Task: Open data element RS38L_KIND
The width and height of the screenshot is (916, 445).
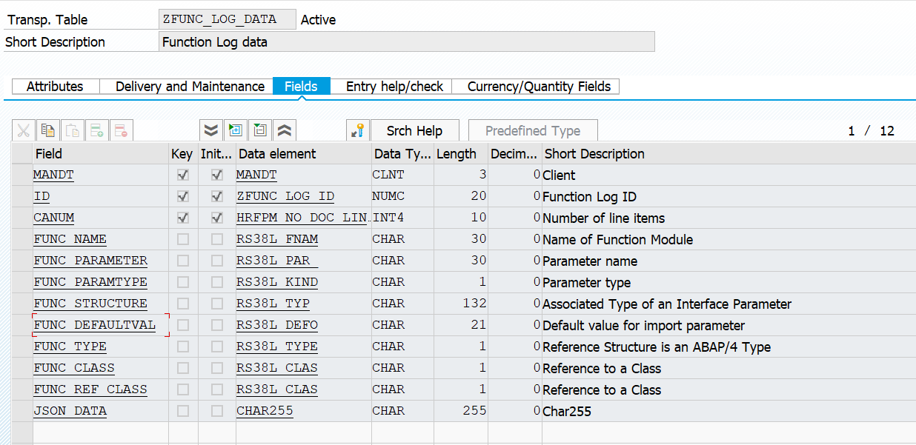Action: pyautogui.click(x=277, y=282)
